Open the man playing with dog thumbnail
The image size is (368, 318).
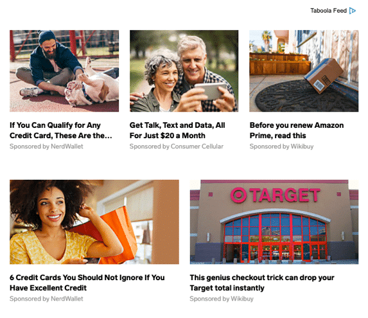pos(64,71)
